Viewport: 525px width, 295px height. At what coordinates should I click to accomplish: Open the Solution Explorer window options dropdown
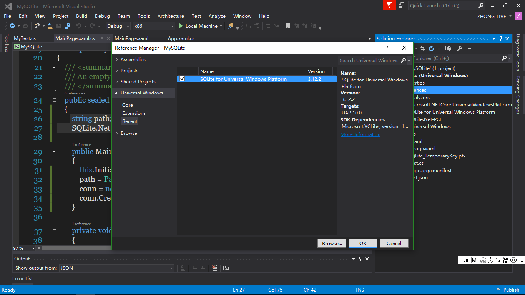(x=494, y=38)
